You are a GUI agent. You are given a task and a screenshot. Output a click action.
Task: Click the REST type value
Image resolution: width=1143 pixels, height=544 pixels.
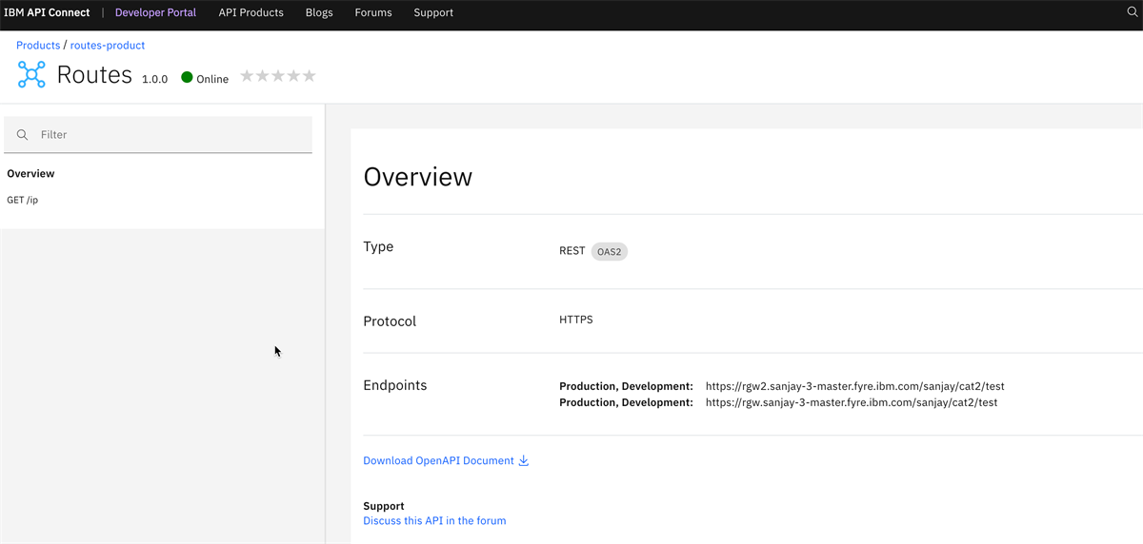pos(572,251)
